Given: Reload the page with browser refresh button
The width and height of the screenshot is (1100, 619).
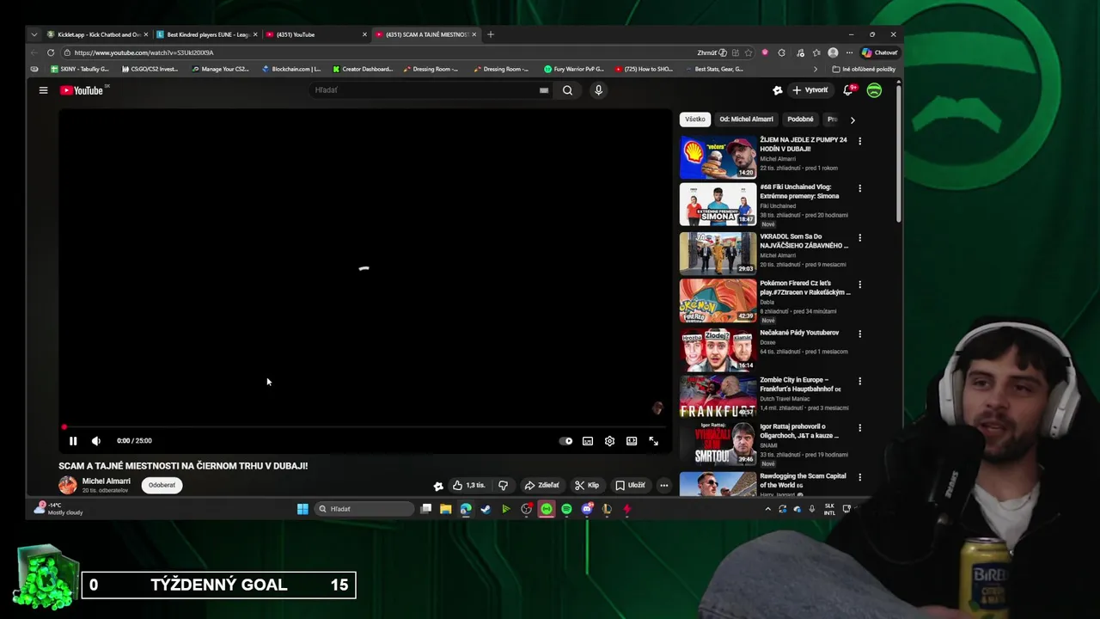Looking at the screenshot, I should 51,52.
